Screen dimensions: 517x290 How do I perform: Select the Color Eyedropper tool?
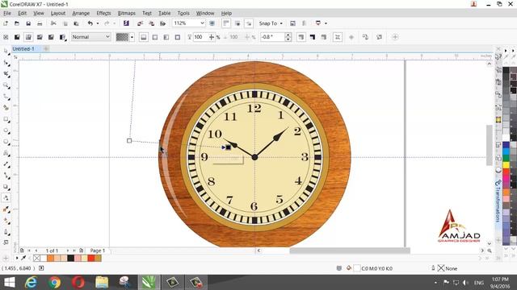click(x=6, y=209)
